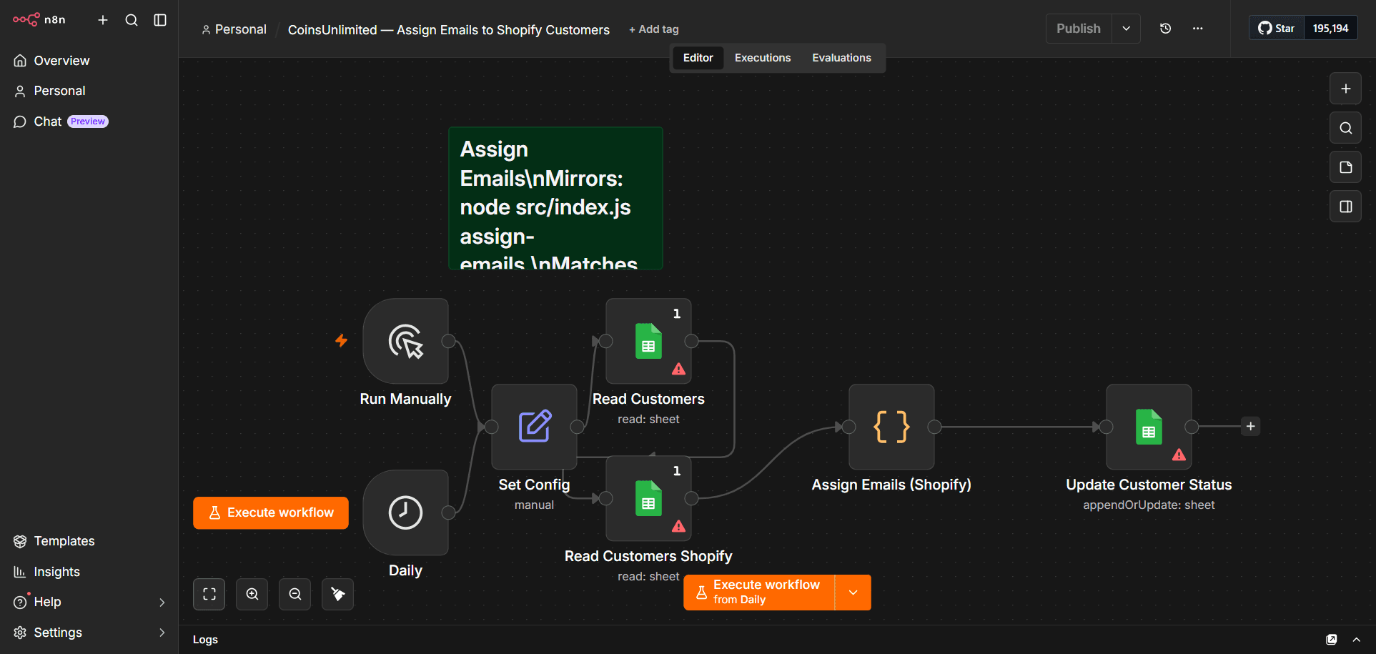The height and width of the screenshot is (654, 1376).
Task: Click the Assign Emails (Shopify) label
Action: pyautogui.click(x=891, y=485)
